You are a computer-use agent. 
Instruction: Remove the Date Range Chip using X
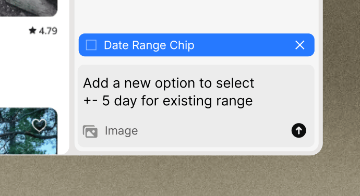pyautogui.click(x=299, y=45)
